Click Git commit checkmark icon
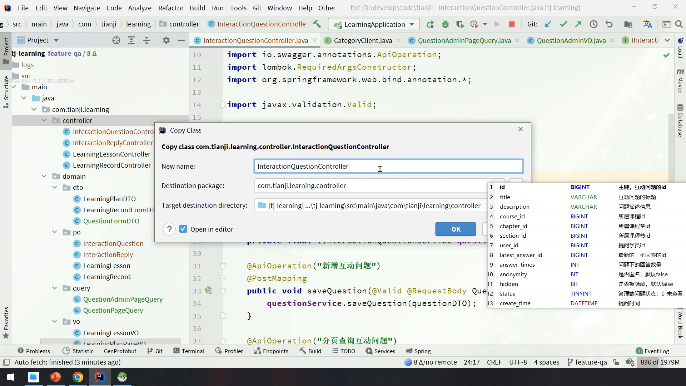The image size is (686, 386). 563,24
